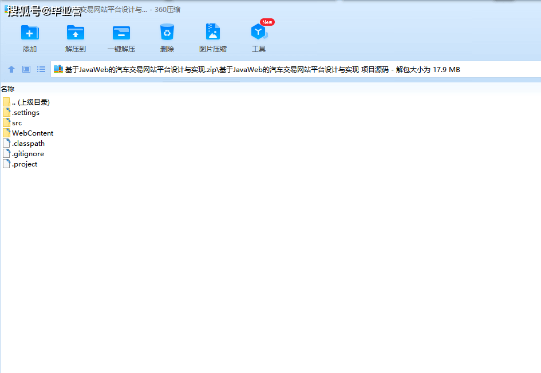This screenshot has width=541, height=373.
Task: Click the 添加 (Add) toolbar icon
Action: point(30,33)
